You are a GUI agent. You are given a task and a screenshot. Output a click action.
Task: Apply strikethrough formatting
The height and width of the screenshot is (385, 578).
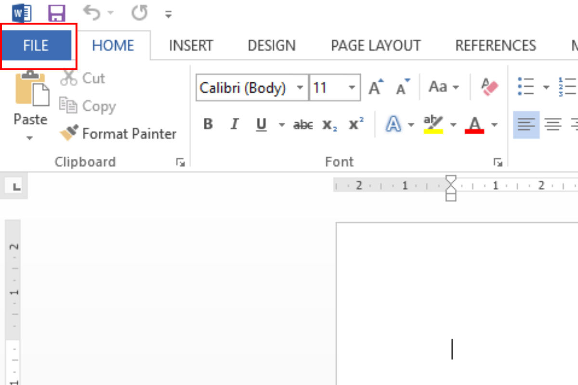[x=303, y=124]
